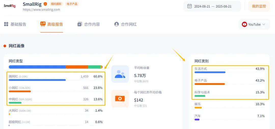This screenshot has height=129, width=275.
Task: Click the blue 平均粉丝量 users icon
Action: pos(120,74)
